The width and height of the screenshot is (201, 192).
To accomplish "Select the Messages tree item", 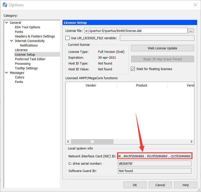I will point(17,73).
